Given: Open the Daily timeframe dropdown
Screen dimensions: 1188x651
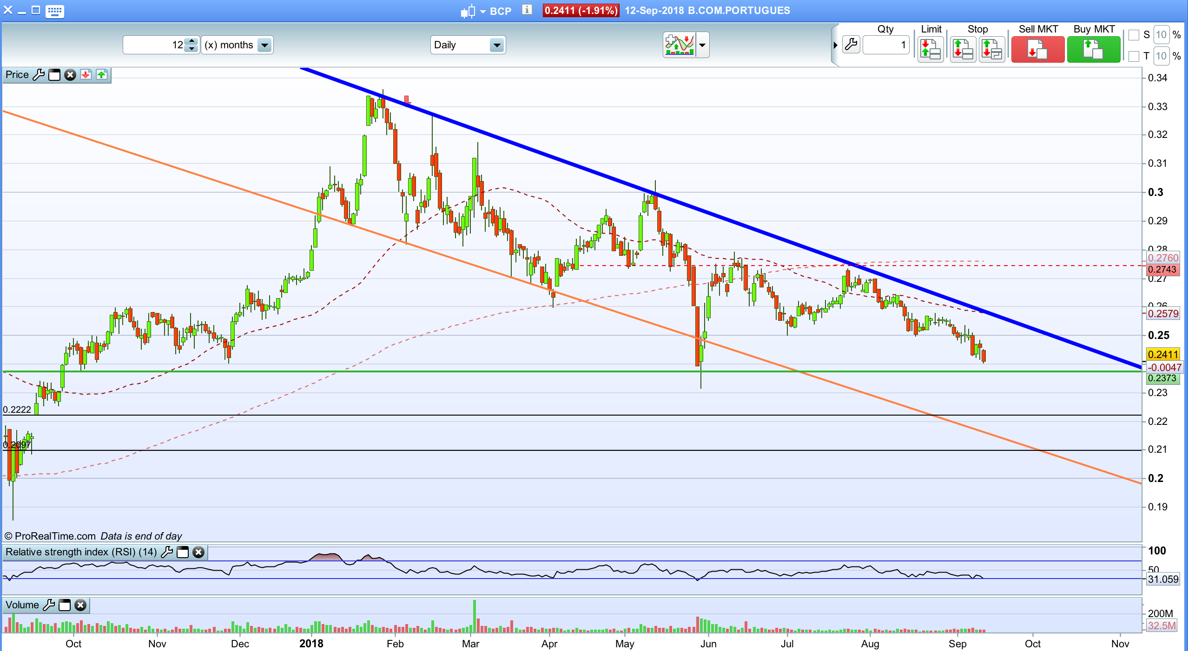Looking at the screenshot, I should coord(496,45).
